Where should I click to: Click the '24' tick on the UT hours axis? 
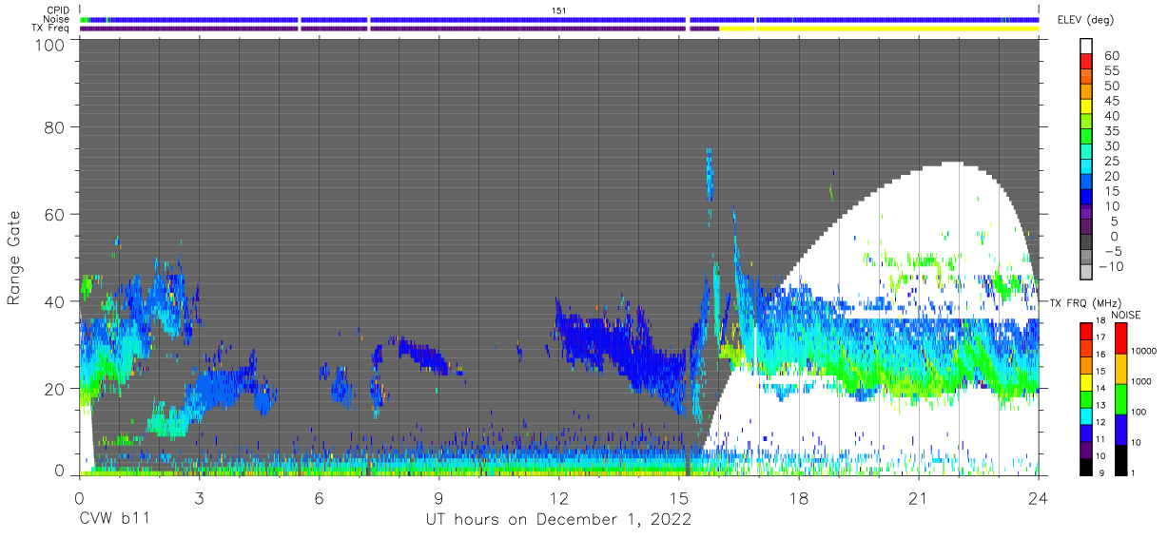(x=1038, y=497)
